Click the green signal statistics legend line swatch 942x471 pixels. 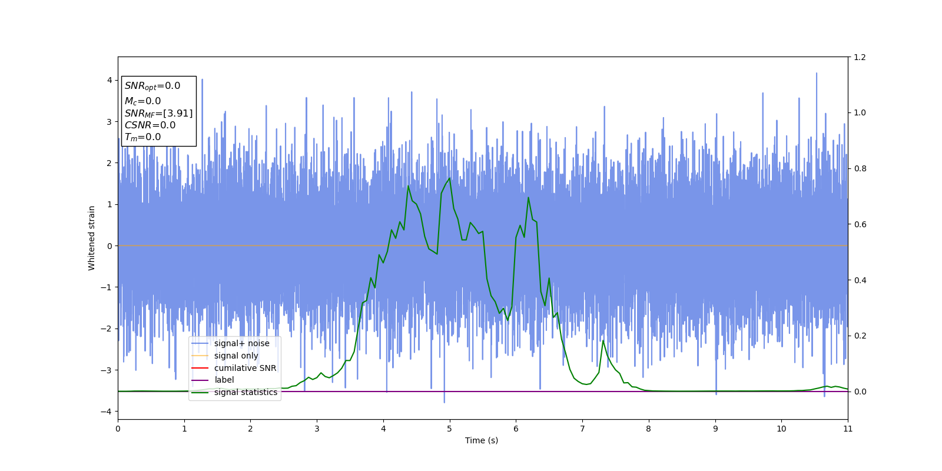(x=200, y=392)
